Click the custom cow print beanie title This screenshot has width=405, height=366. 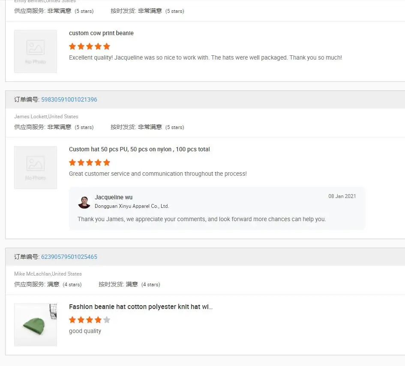point(101,33)
